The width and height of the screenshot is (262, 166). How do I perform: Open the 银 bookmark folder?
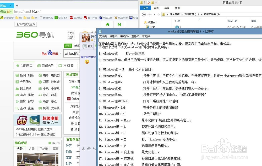tap(35, 18)
